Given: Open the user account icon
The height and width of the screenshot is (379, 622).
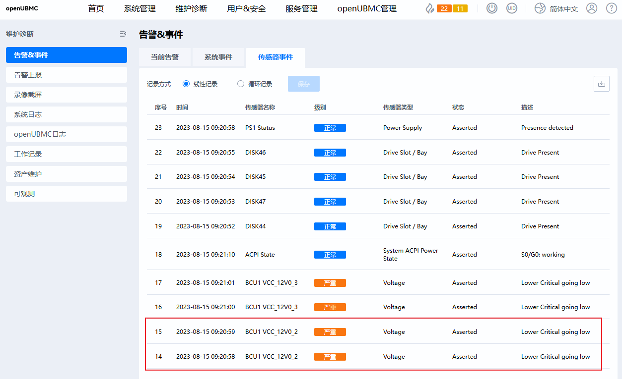Looking at the screenshot, I should pyautogui.click(x=591, y=8).
